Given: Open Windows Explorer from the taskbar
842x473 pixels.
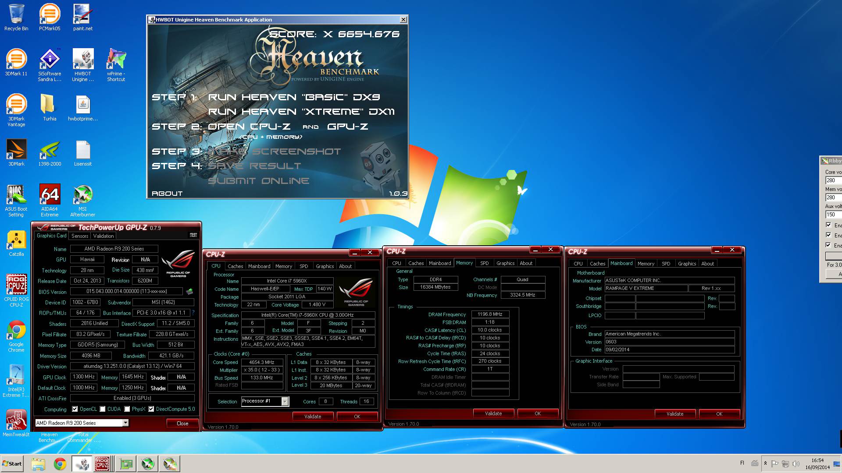Looking at the screenshot, I should pyautogui.click(x=38, y=464).
